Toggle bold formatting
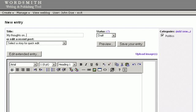The height and width of the screenshot is (112, 196). point(81,65)
